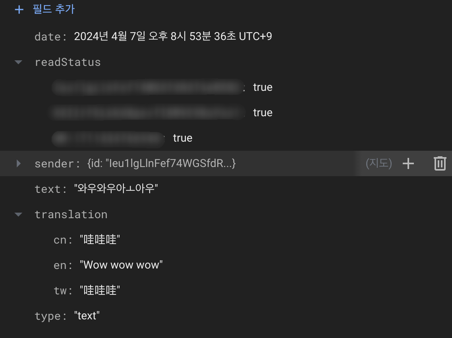Collapse the translation map
The height and width of the screenshot is (338, 452).
click(18, 215)
